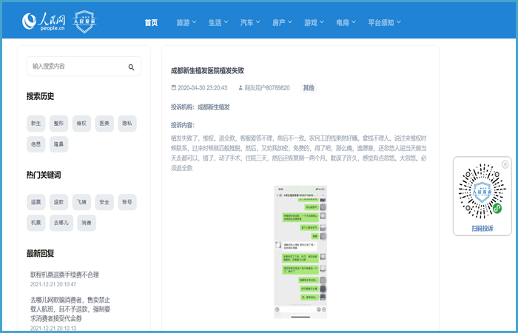518x333 pixels.
Task: Click the 人民投诉 shield badge logo
Action: pyautogui.click(x=86, y=22)
